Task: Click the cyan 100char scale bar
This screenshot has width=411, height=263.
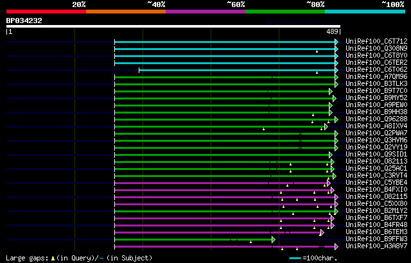Action: (x=295, y=259)
